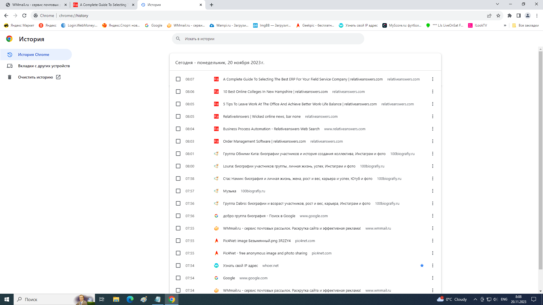Open the Яндекс Маркет bookmark
The width and height of the screenshot is (543, 305).
tap(19, 25)
